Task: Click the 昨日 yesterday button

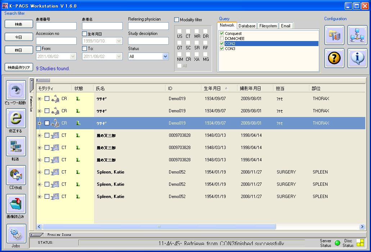Action: (x=19, y=50)
